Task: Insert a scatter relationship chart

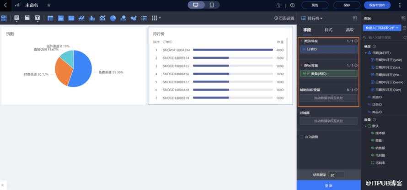Action: [134, 18]
